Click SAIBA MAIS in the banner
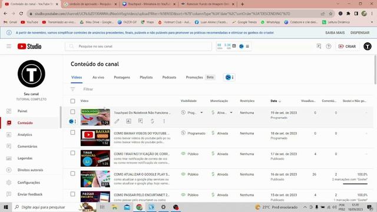The height and width of the screenshot is (212, 377). point(335,33)
